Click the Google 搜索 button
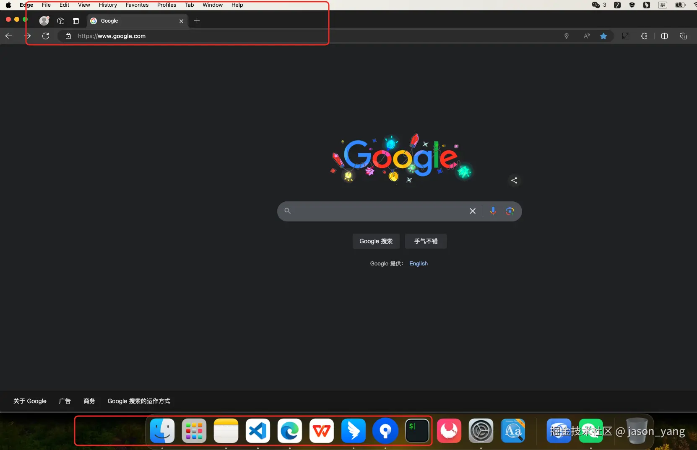 pyautogui.click(x=376, y=241)
